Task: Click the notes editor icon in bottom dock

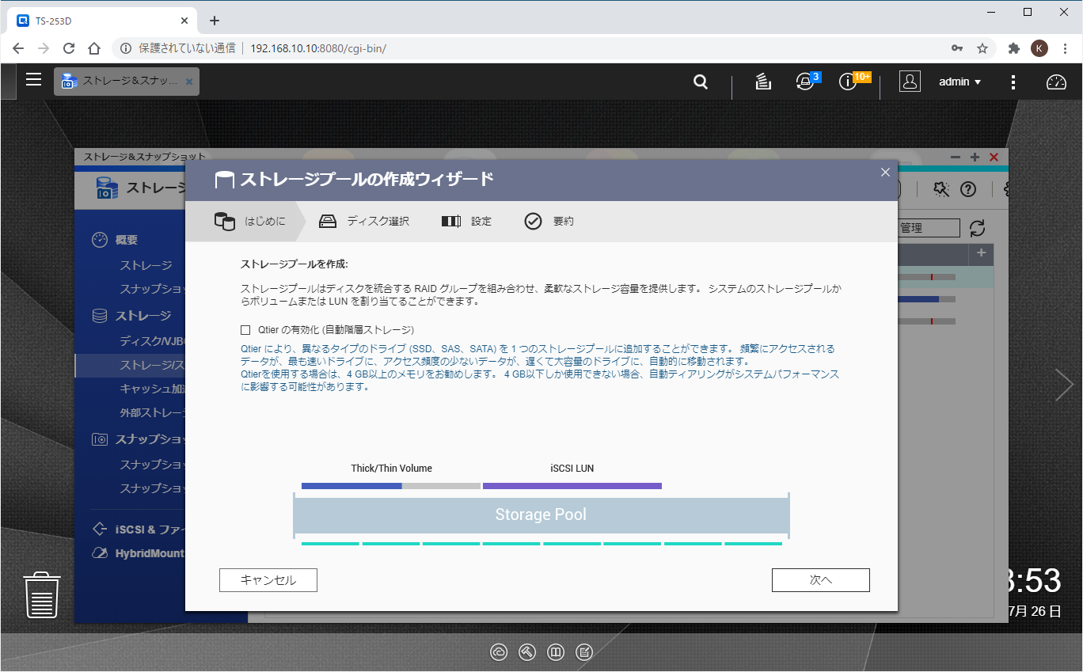Action: [x=583, y=652]
